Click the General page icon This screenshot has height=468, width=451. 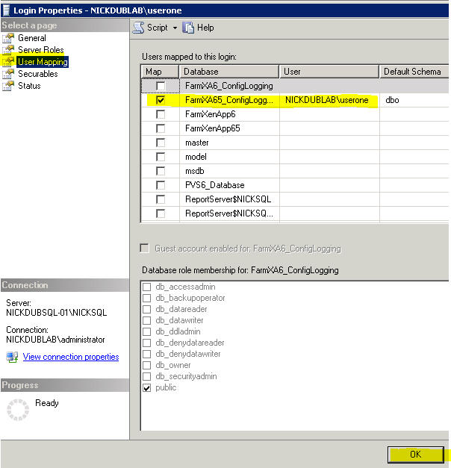coord(8,38)
